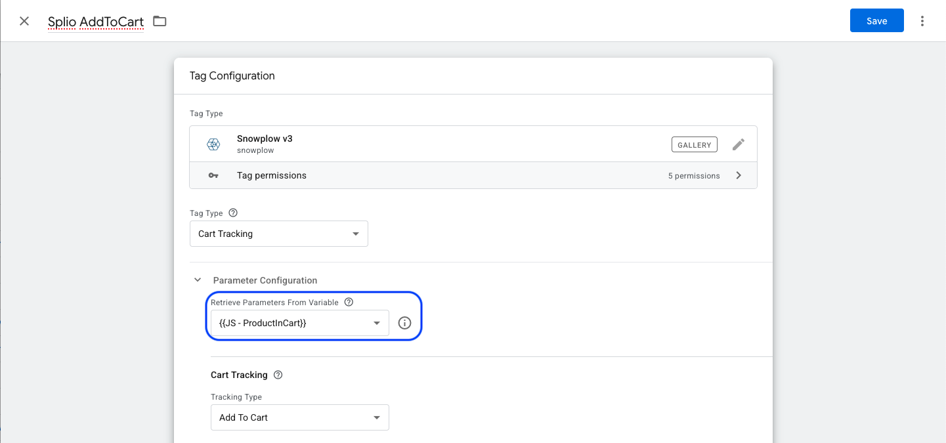946x443 pixels.
Task: Open the JS - ProductInCart variable dropdown
Action: (299, 323)
